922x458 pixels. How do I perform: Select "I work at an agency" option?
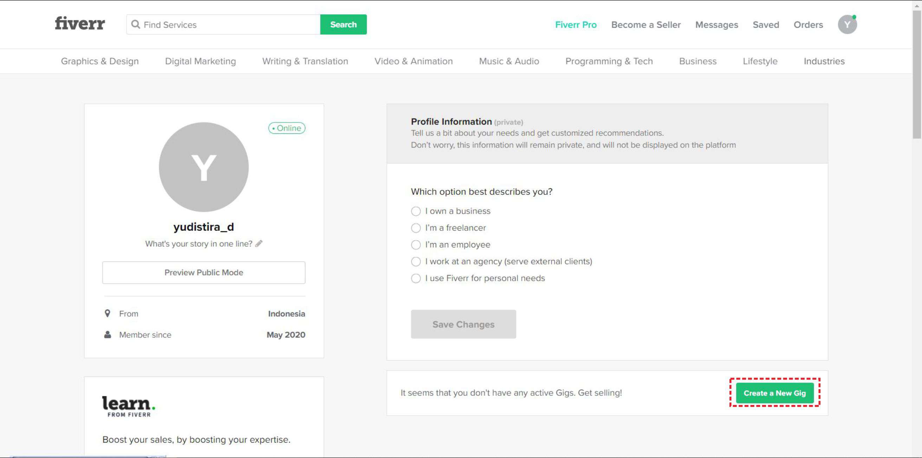coord(416,262)
